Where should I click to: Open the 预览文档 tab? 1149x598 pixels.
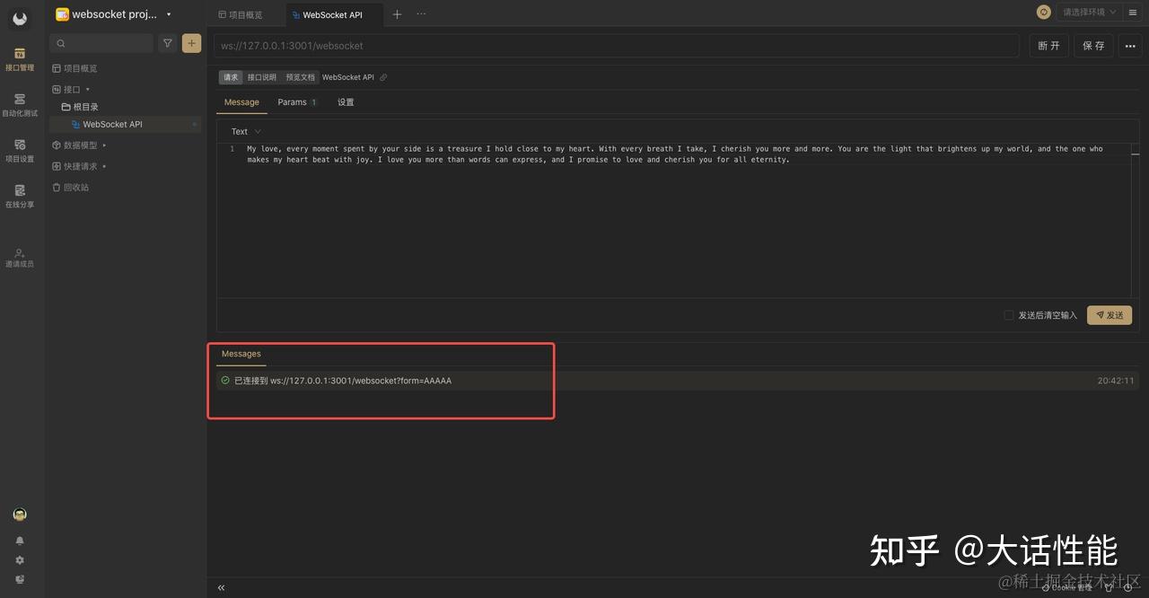(x=300, y=77)
